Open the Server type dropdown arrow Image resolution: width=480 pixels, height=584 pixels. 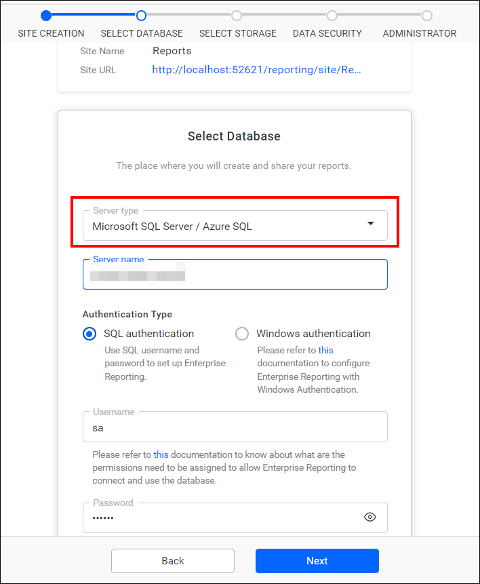371,223
